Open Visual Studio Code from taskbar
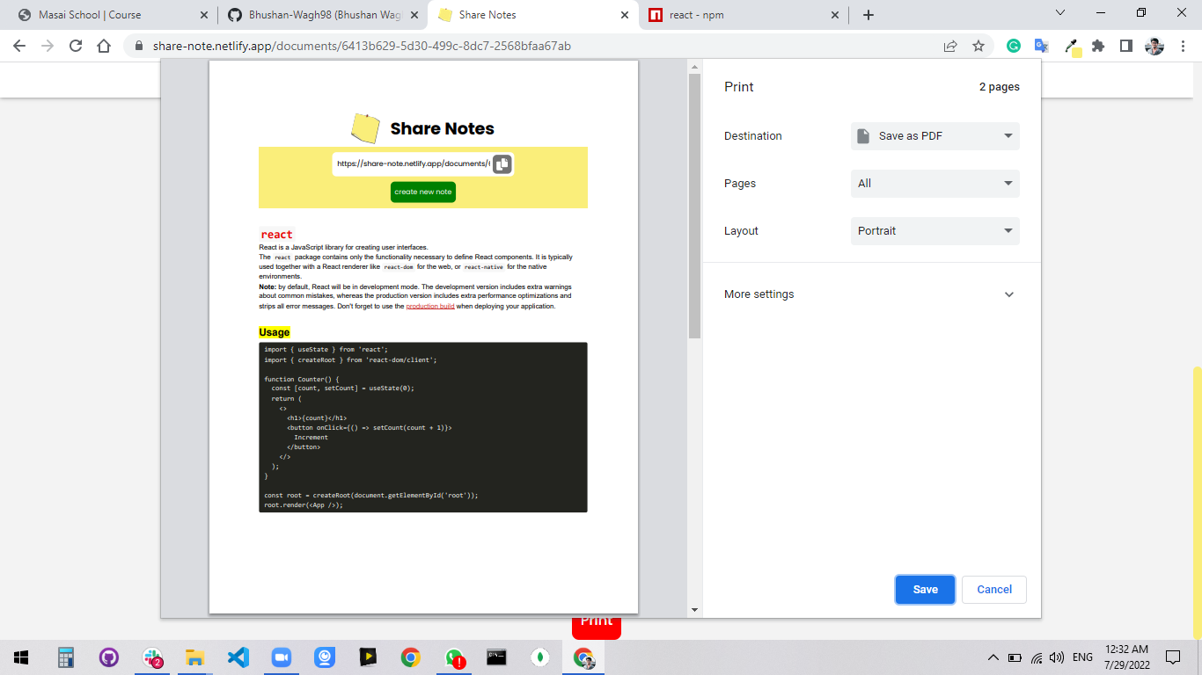The height and width of the screenshot is (675, 1202). [x=238, y=657]
